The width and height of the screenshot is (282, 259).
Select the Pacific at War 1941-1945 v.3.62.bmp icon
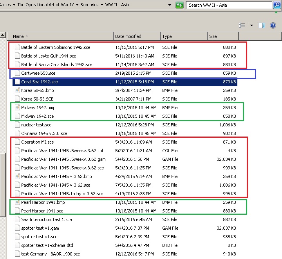pyautogui.click(x=17, y=176)
